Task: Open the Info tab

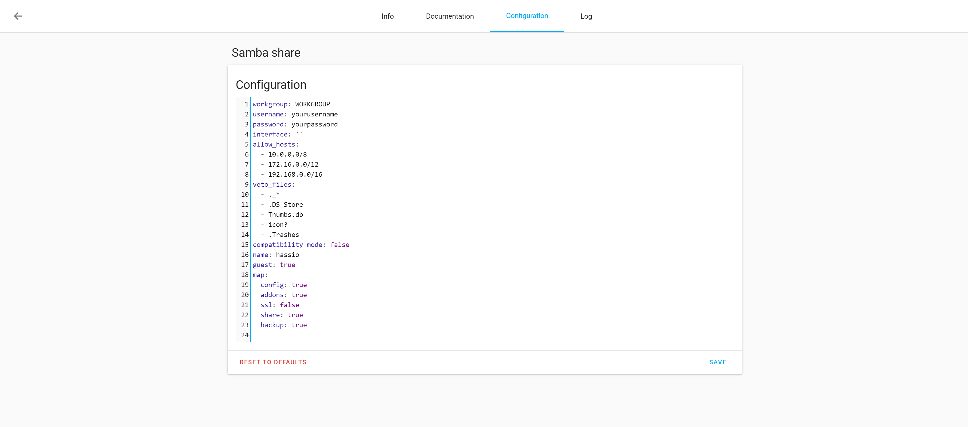Action: pos(388,16)
